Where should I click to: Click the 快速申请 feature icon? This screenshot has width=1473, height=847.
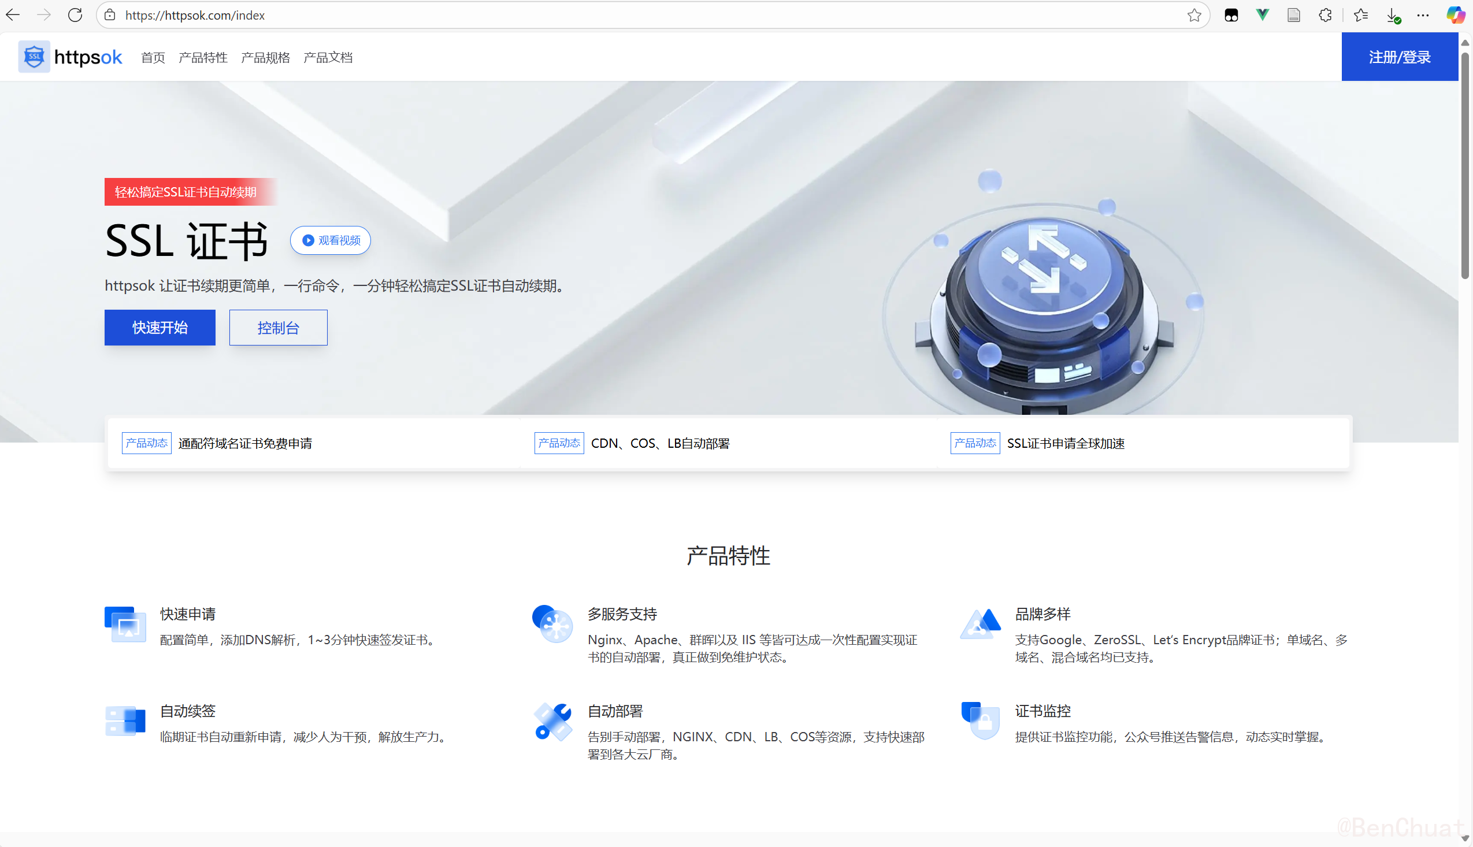pos(125,624)
